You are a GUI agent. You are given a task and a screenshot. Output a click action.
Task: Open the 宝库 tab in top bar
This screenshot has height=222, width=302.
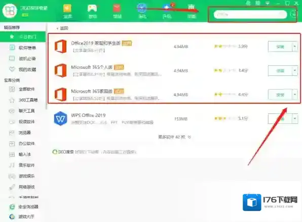pyautogui.click(x=67, y=12)
